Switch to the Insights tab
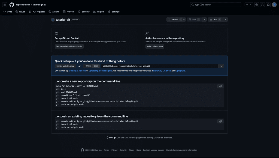Screen dimensions: 279x158 99,11
